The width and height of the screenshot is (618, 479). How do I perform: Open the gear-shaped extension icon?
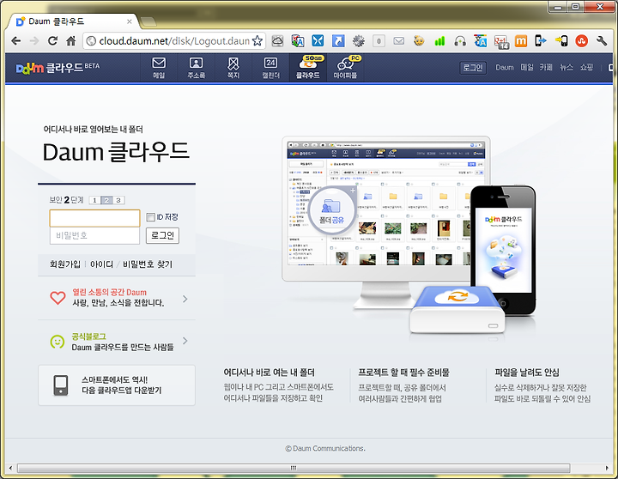[358, 40]
